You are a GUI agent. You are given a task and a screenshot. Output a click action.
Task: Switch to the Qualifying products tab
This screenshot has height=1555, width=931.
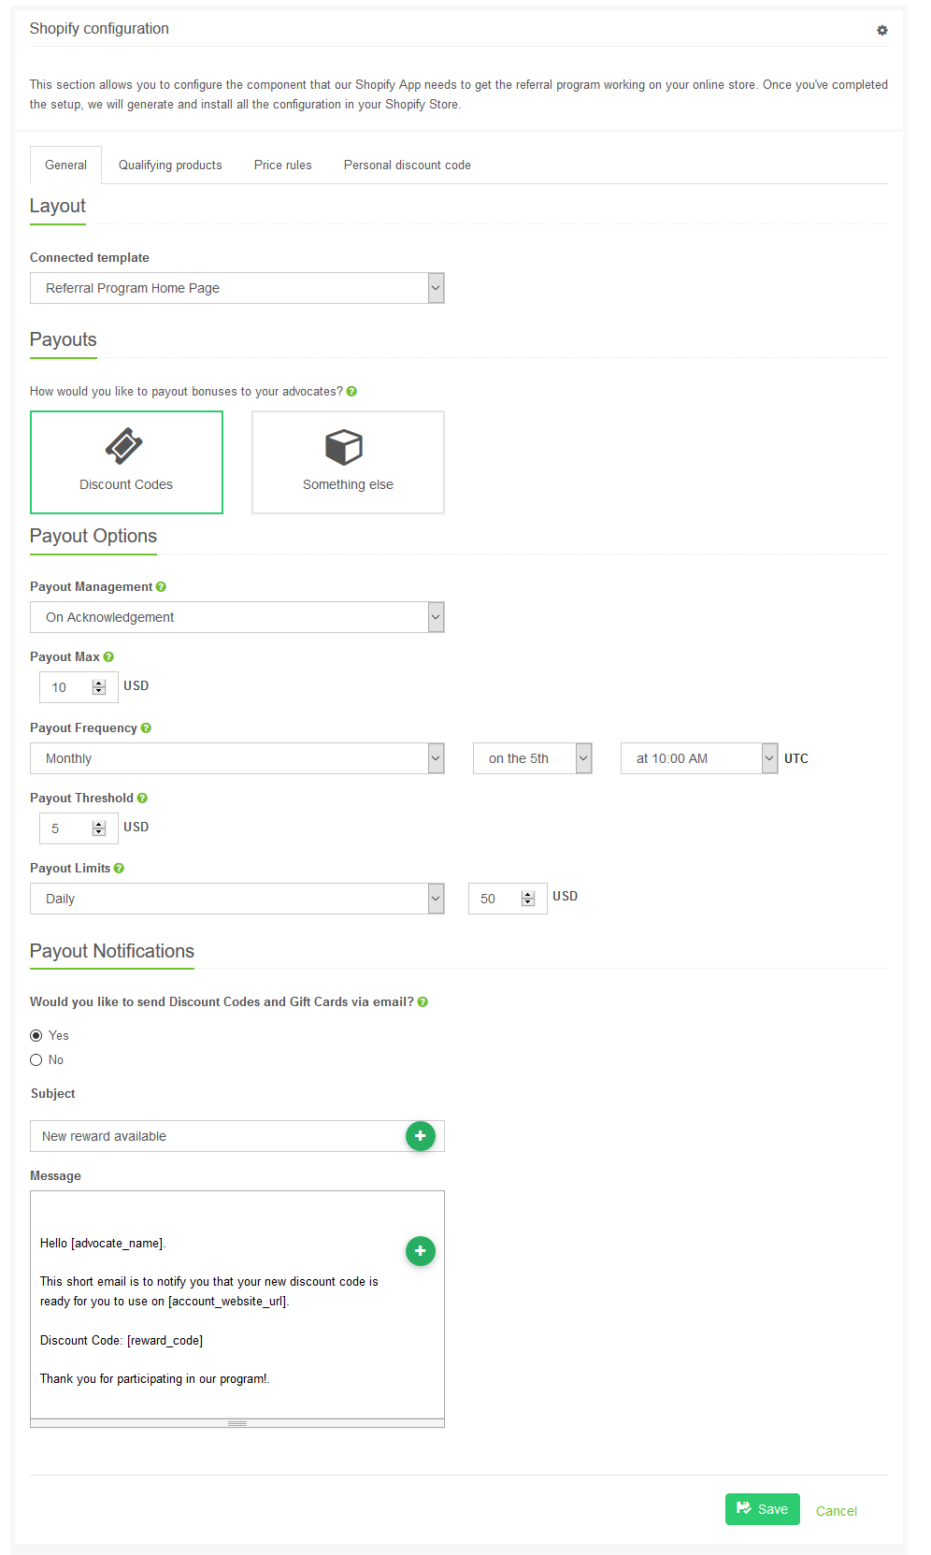pos(170,166)
